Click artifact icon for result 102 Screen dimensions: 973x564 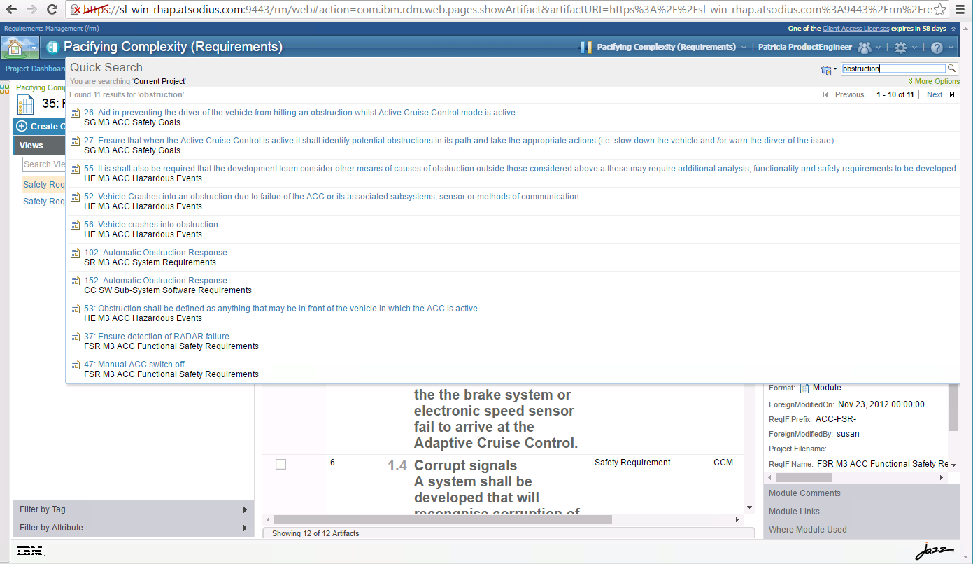pos(75,253)
